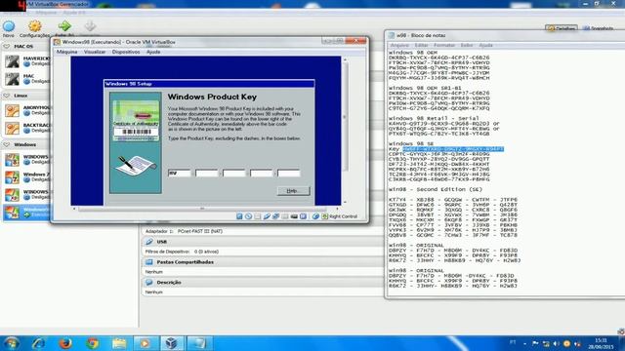Click the Notepad taskbar icon

pos(199,343)
